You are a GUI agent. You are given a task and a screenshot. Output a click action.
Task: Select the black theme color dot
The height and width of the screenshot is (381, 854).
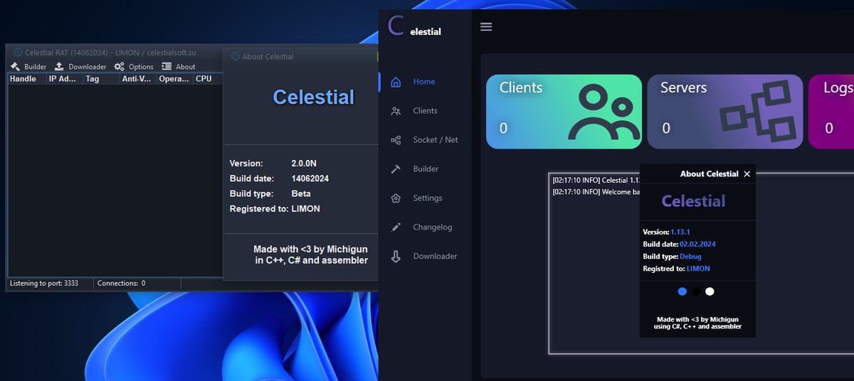point(696,291)
